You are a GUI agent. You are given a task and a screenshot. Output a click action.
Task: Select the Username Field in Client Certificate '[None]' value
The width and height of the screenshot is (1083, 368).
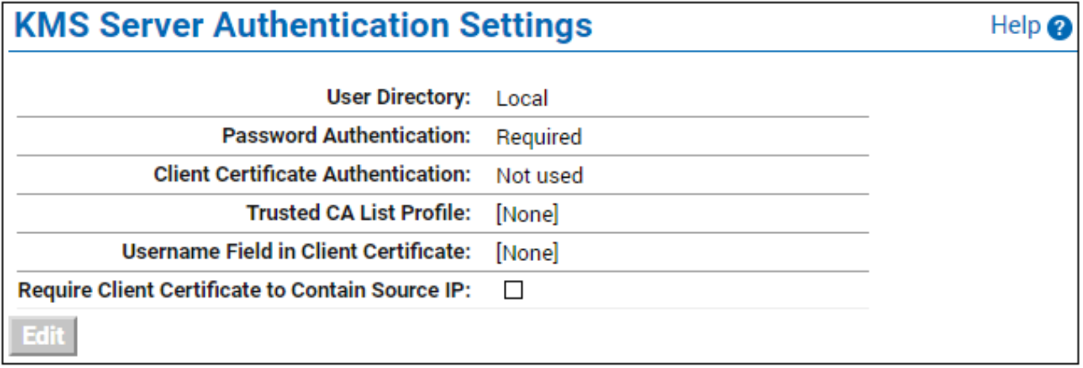[527, 253]
